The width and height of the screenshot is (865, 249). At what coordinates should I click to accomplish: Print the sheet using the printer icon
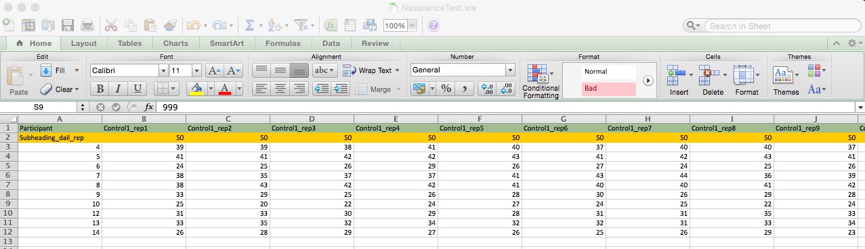pos(87,25)
